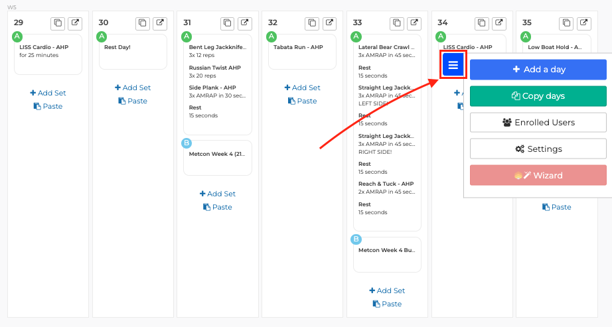Viewport: 612px width, 327px height.
Task: Select set A badge on day 33
Action: 356,36
